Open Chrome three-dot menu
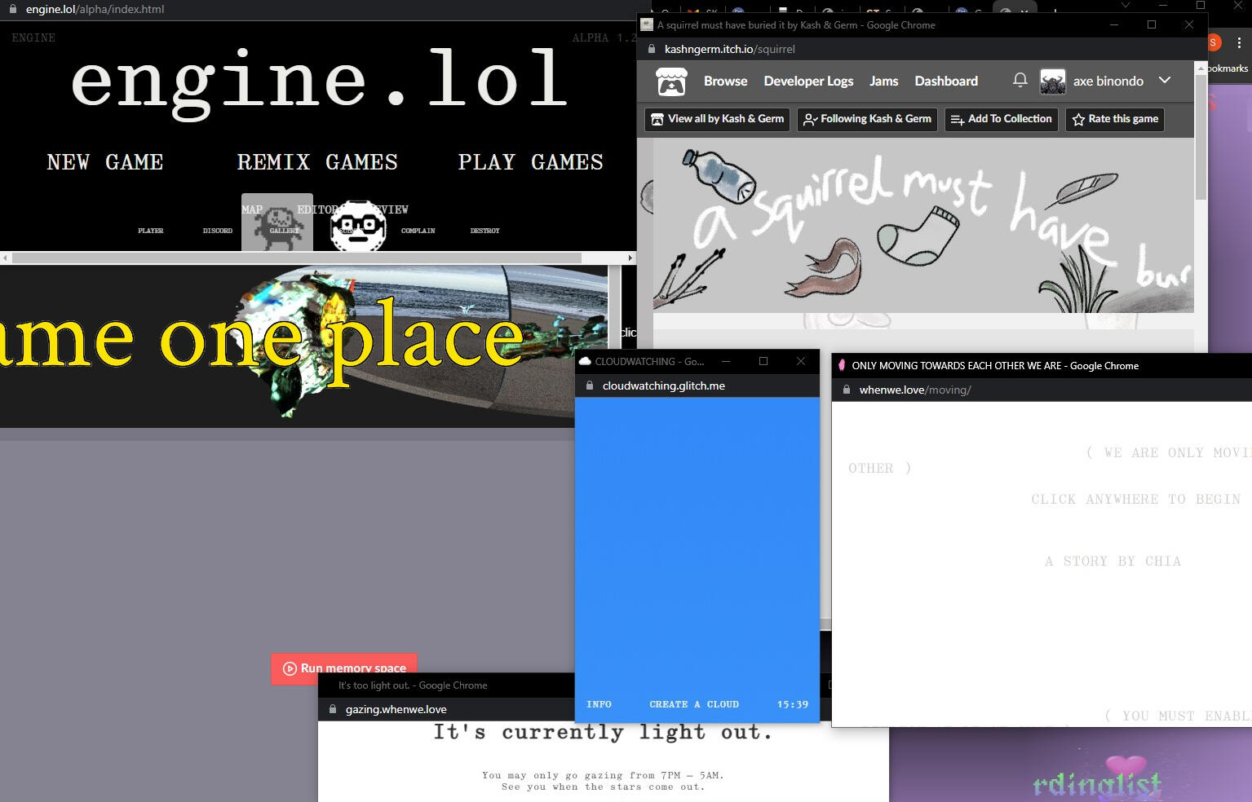The image size is (1252, 802). click(1240, 42)
